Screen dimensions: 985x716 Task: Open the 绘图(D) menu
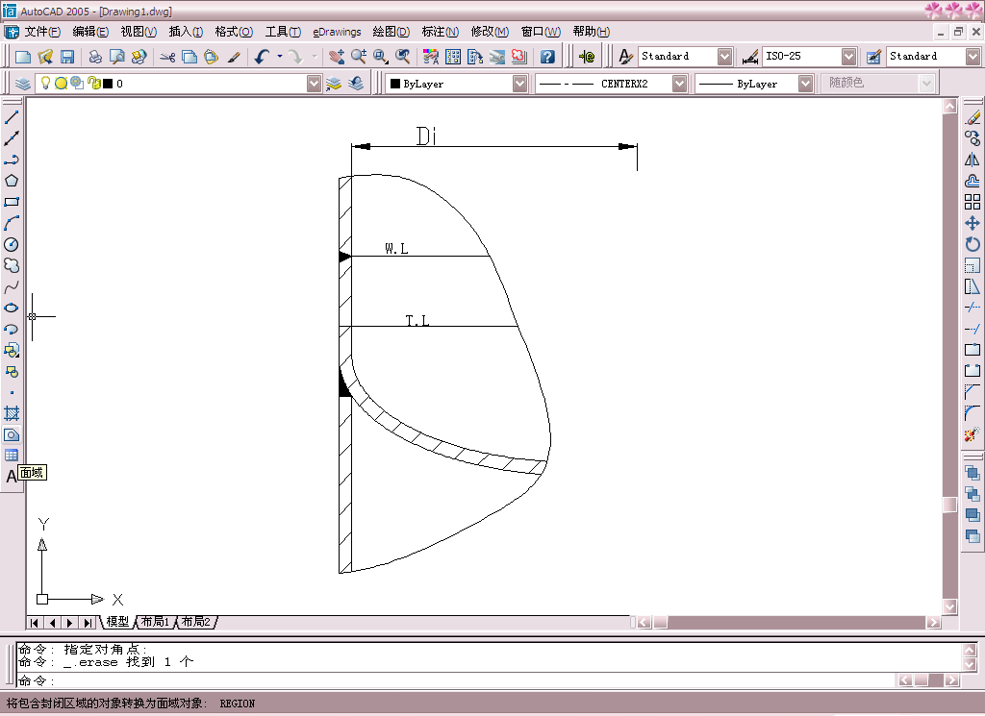[x=390, y=32]
